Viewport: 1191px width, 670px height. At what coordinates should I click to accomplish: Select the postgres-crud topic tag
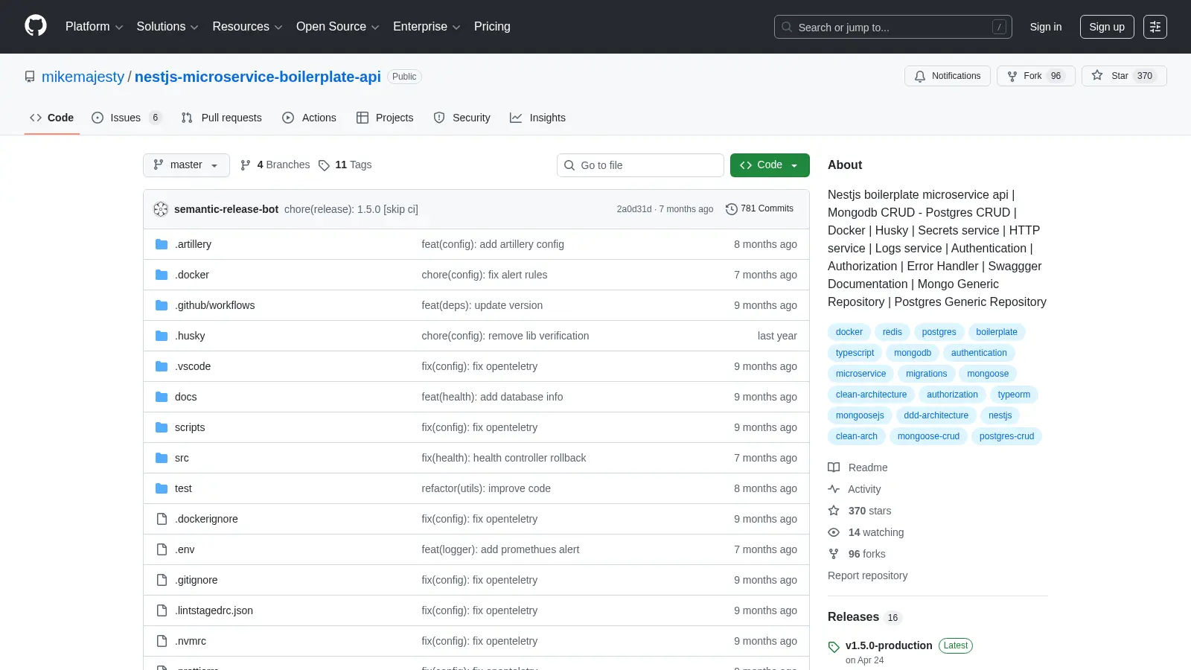1006,436
